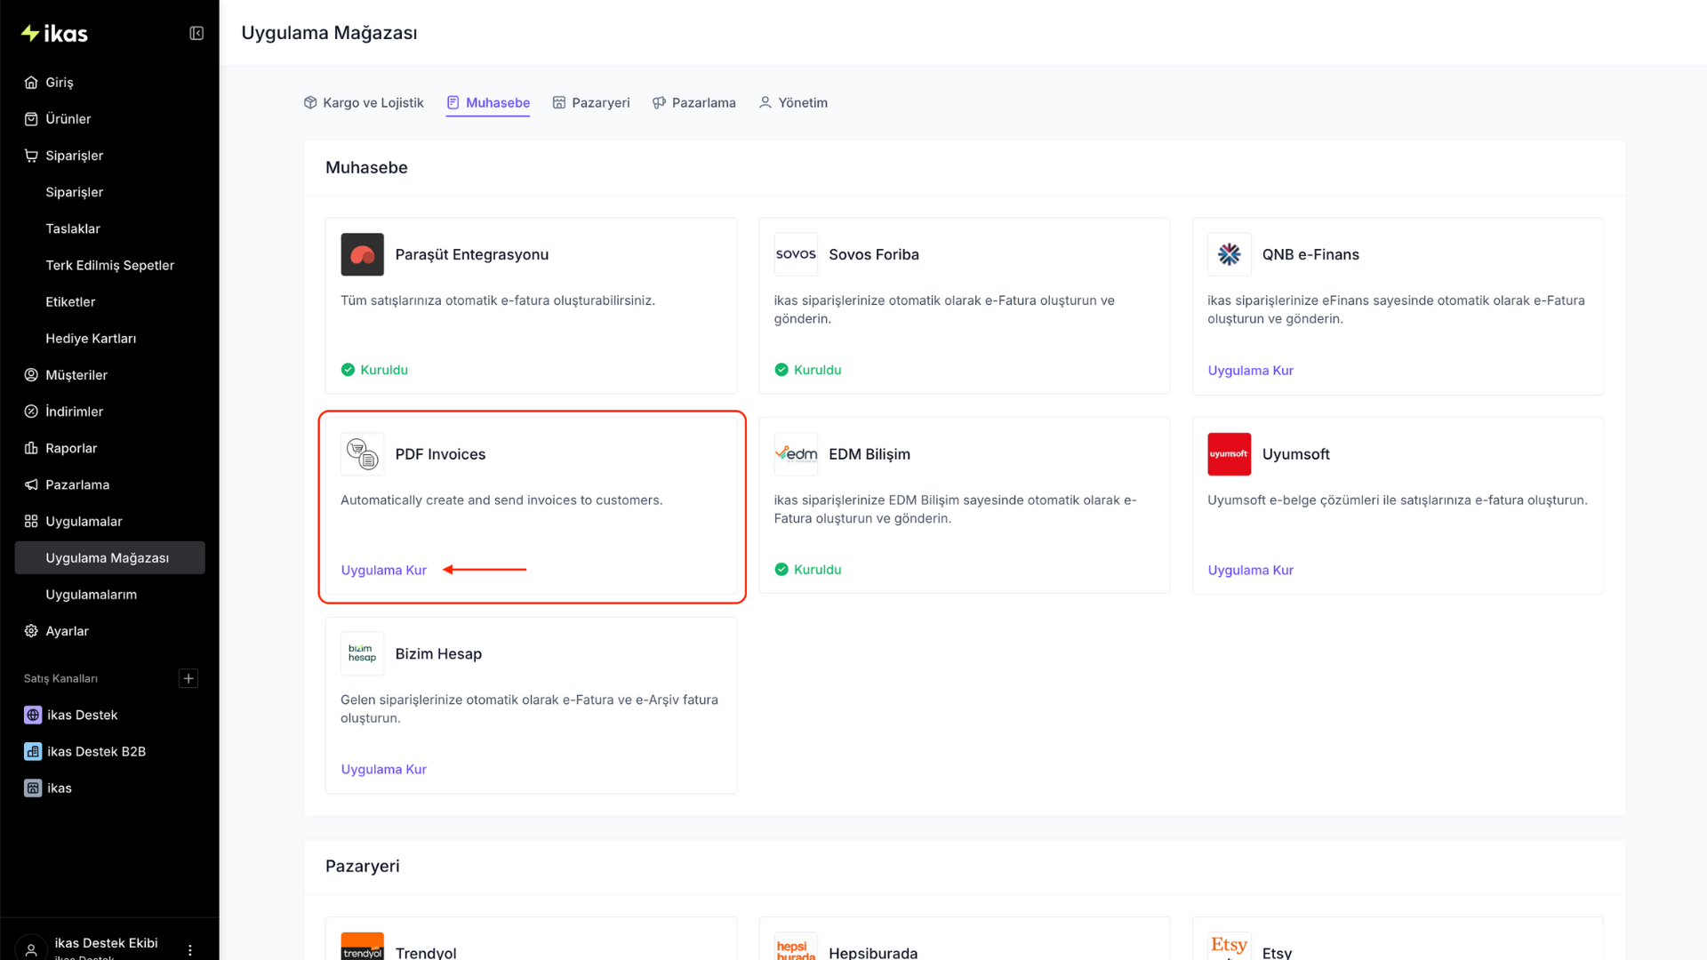Image resolution: width=1707 pixels, height=960 pixels.
Task: Click the Paraşüt Entegrasyonu app logo
Action: (x=362, y=254)
